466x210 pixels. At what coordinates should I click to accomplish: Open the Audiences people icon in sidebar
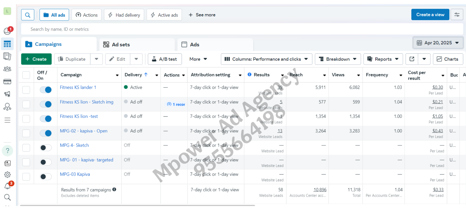tap(7, 69)
